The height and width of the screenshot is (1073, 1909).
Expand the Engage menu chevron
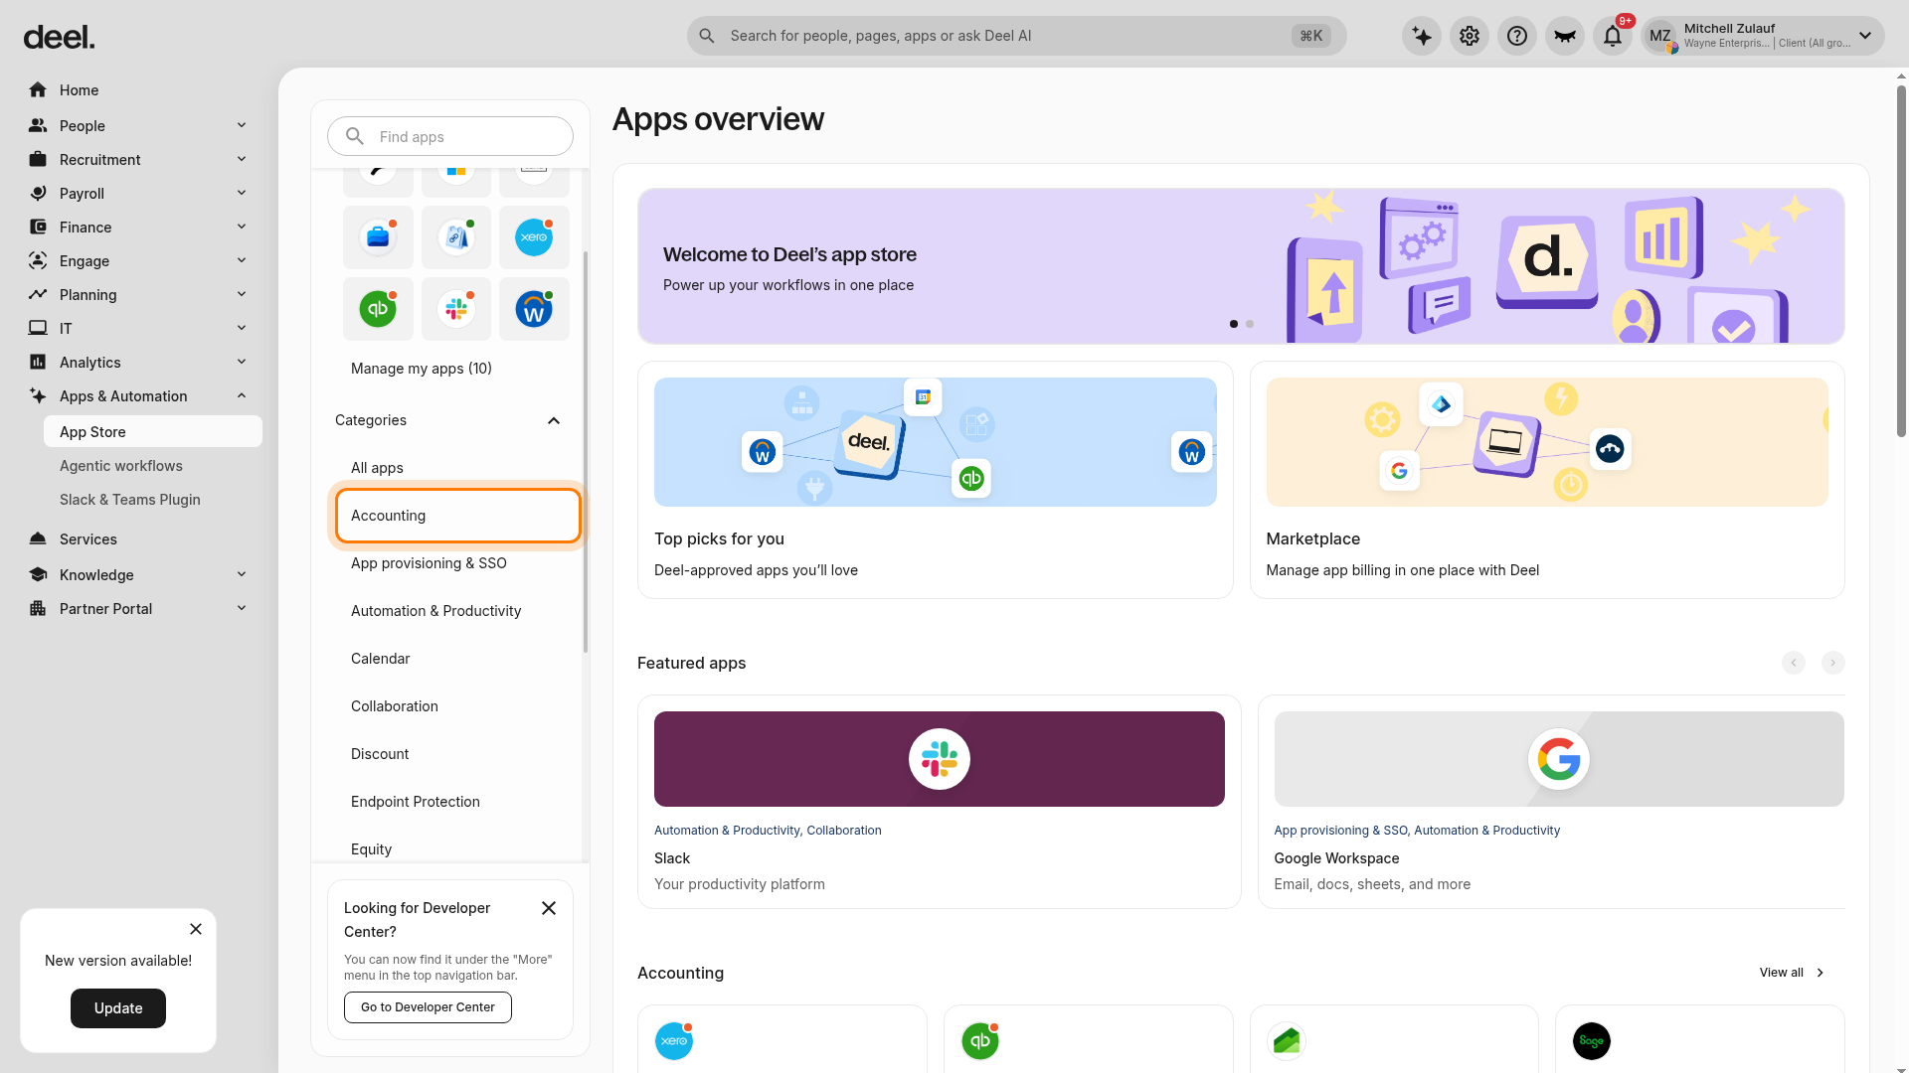click(x=242, y=260)
